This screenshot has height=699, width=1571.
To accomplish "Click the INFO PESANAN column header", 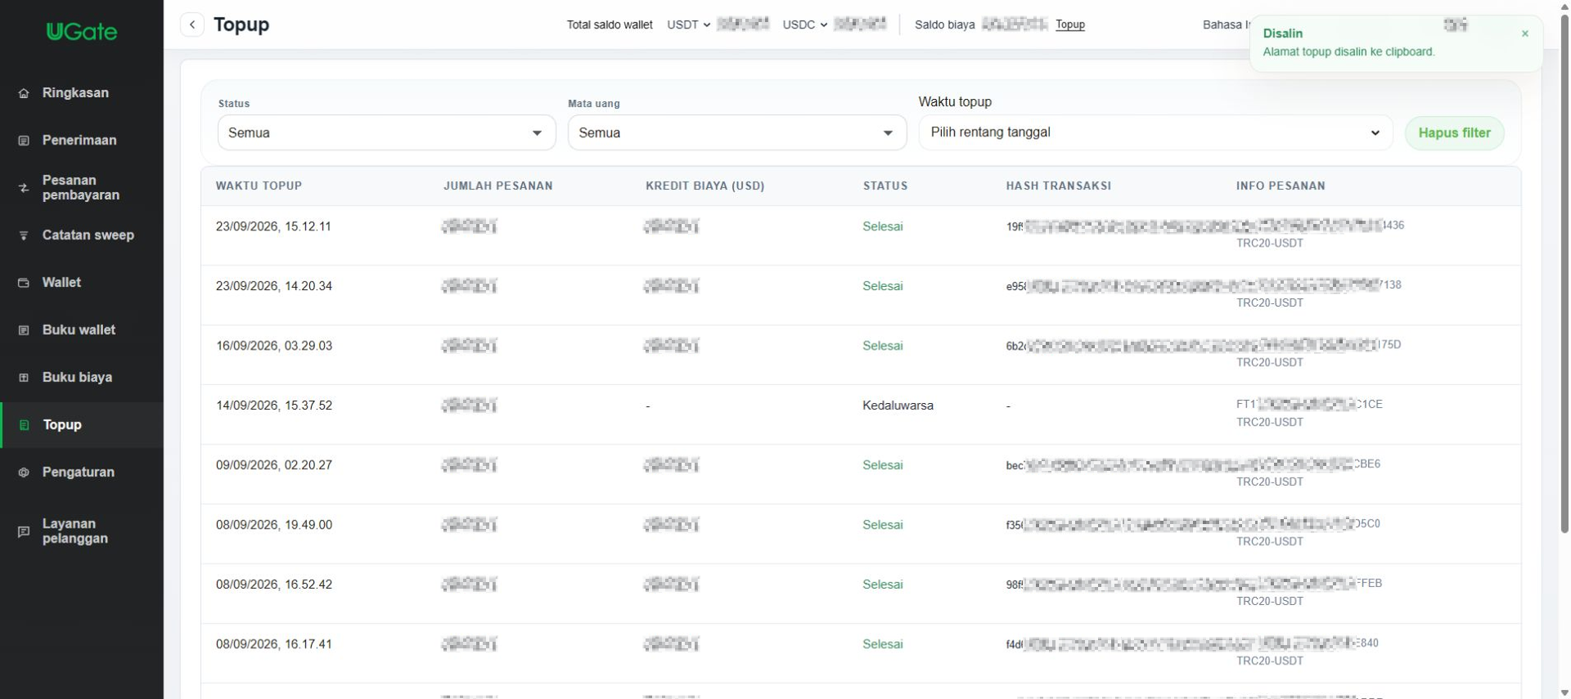I will click(x=1281, y=186).
